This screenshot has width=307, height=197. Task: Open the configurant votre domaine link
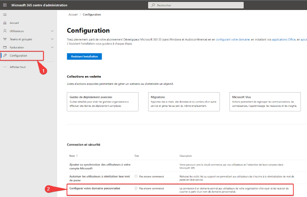point(233,40)
